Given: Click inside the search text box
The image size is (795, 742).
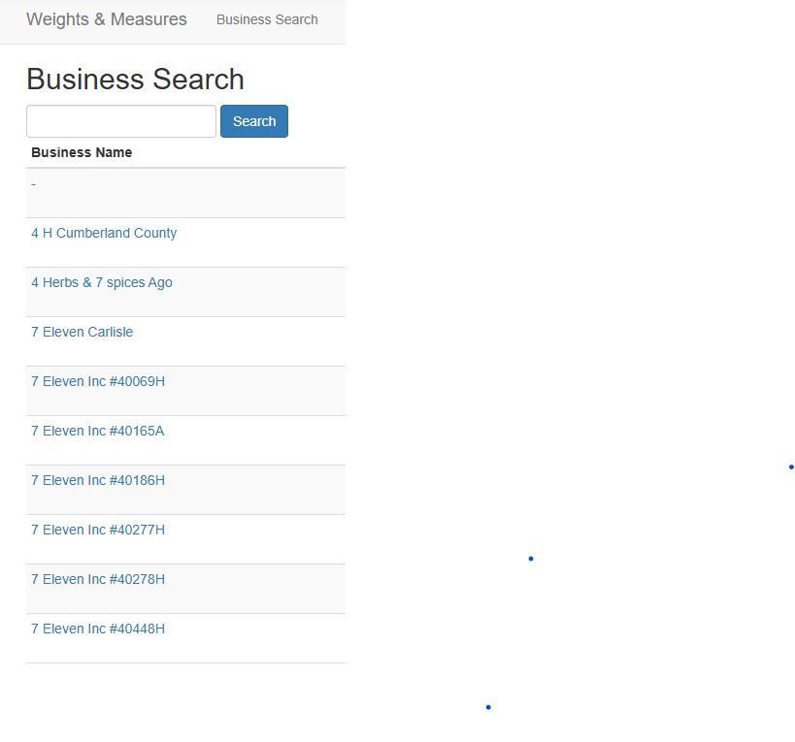Looking at the screenshot, I should (x=120, y=120).
